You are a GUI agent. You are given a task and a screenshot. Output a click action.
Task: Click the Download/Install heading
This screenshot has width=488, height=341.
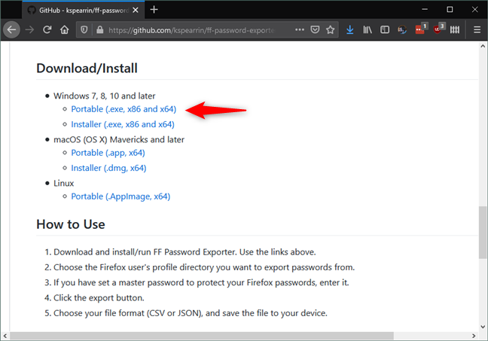pyautogui.click(x=87, y=69)
